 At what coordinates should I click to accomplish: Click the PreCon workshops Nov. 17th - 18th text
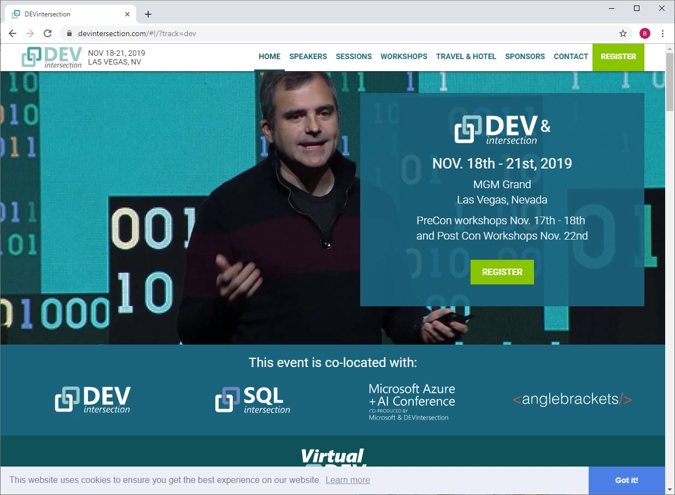point(501,220)
